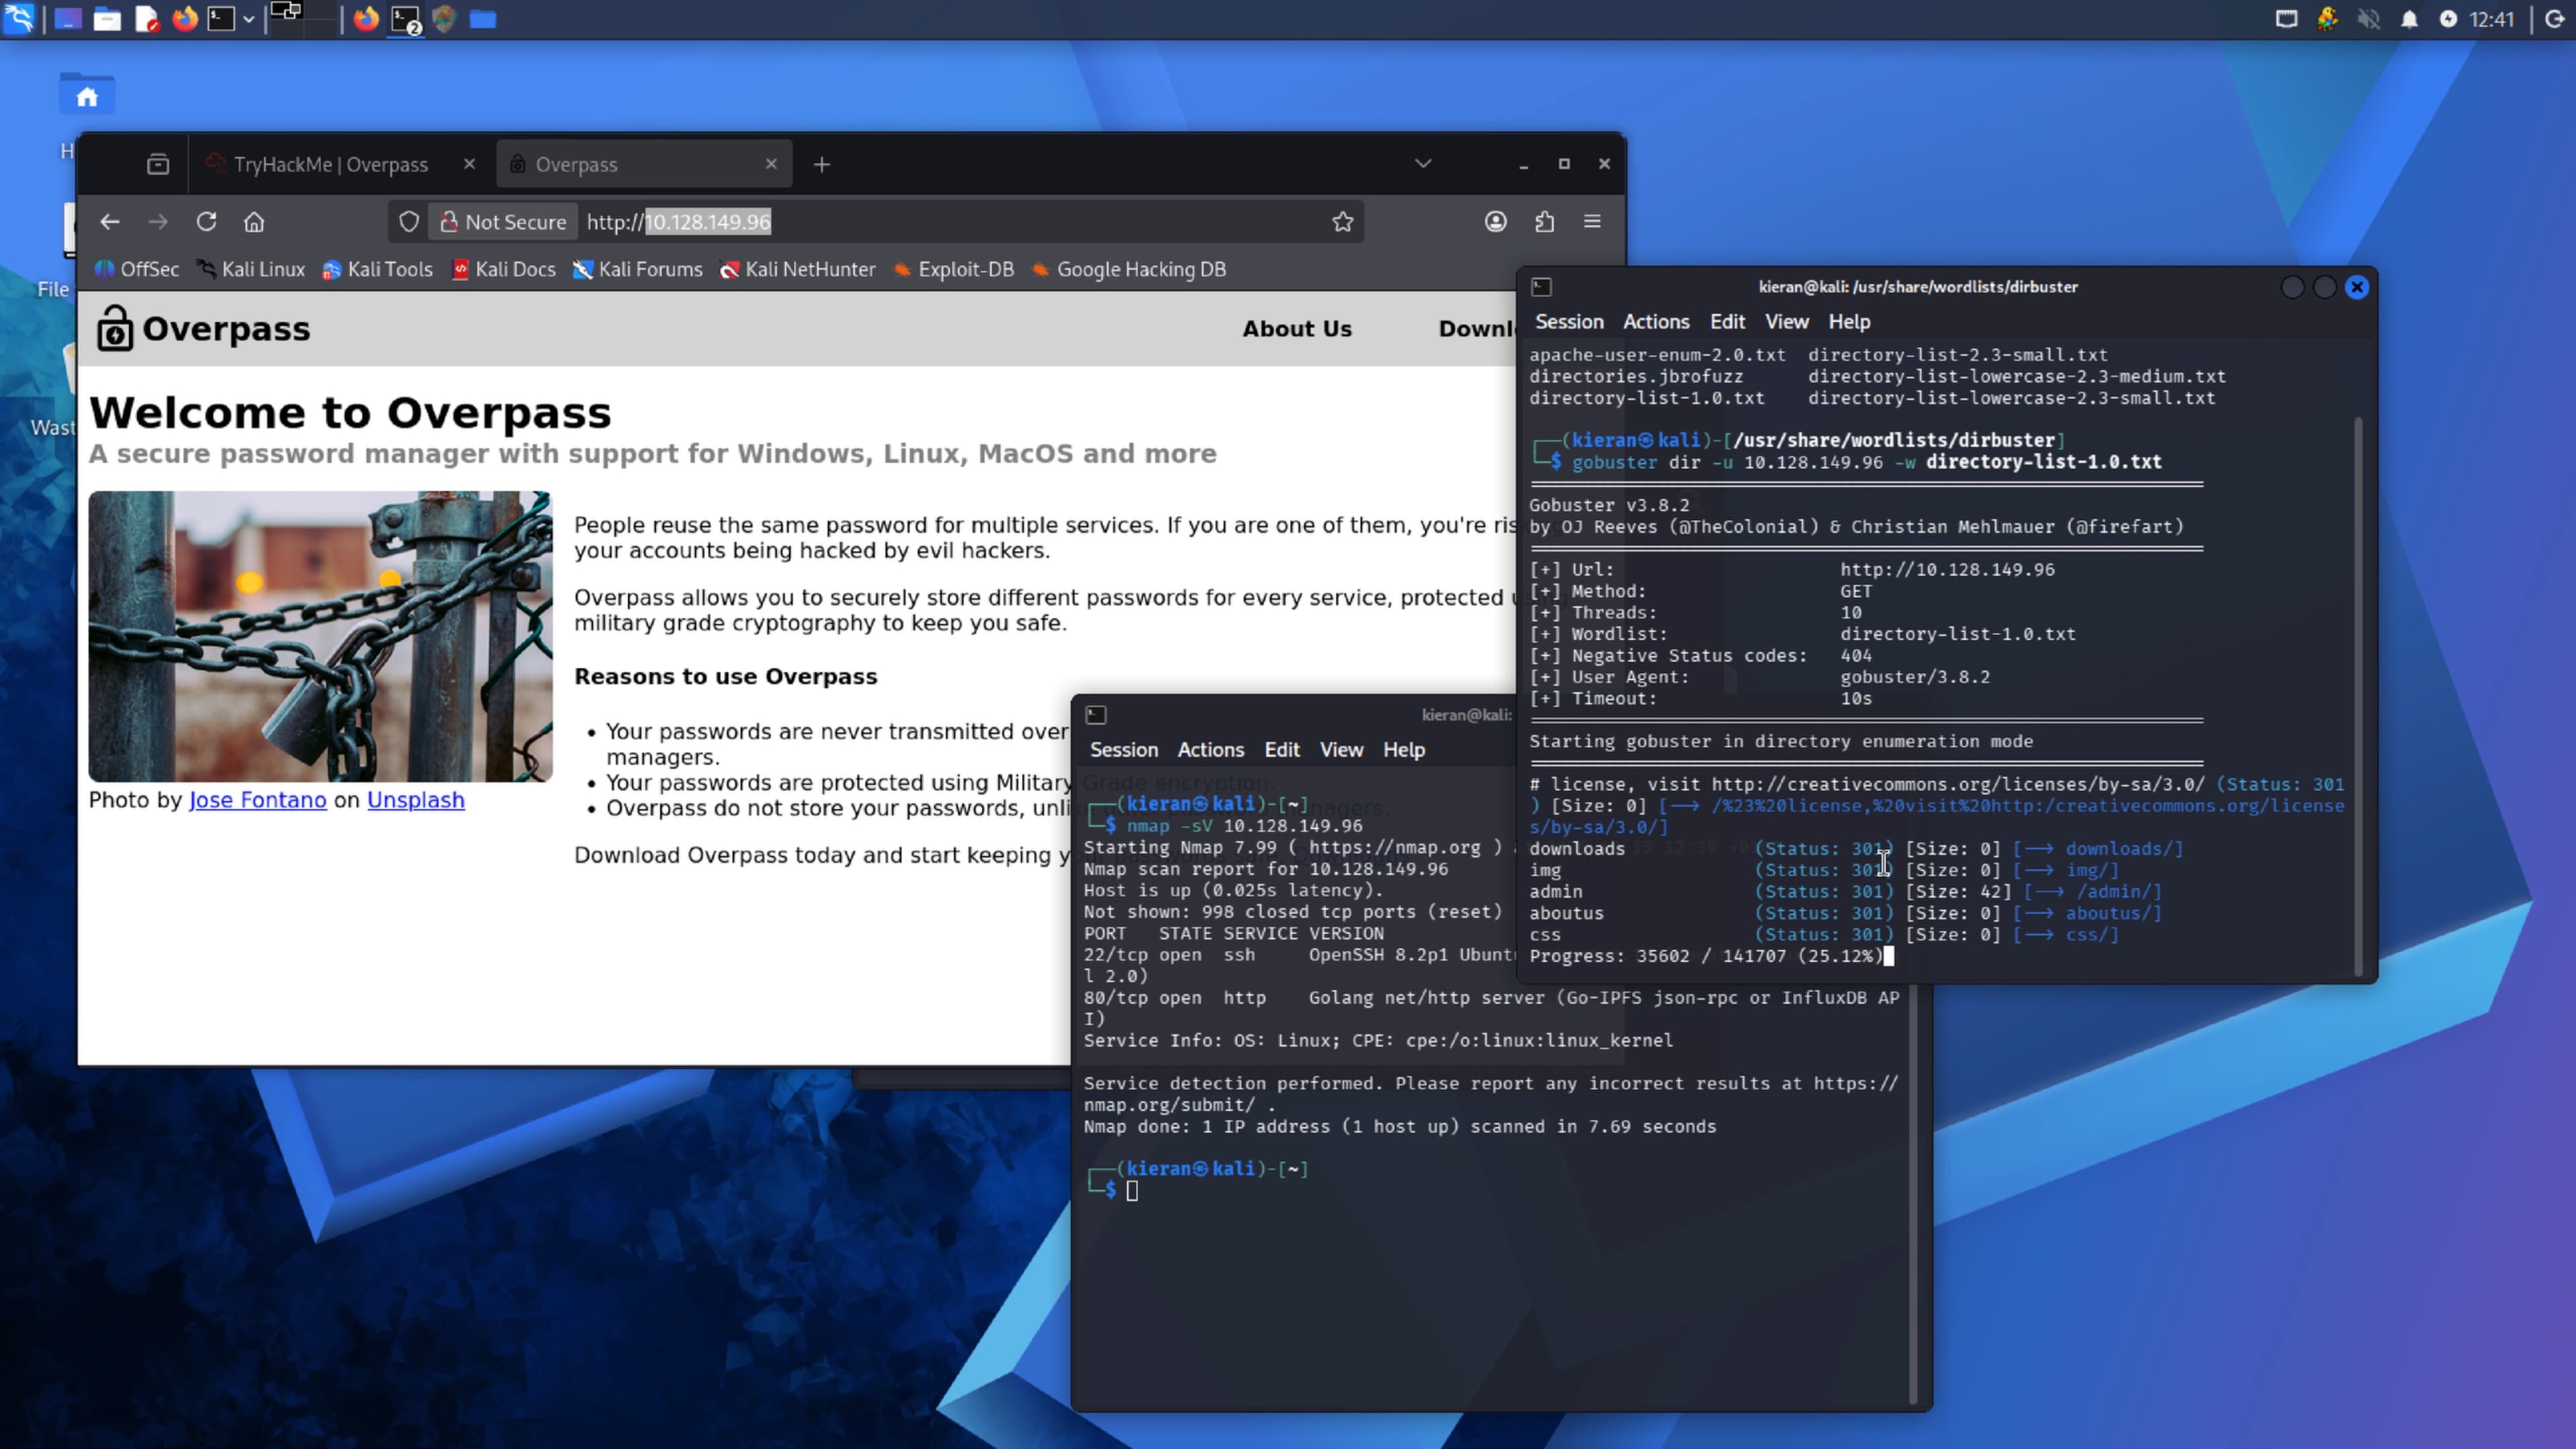Select the Overpass browser tab

(644, 164)
